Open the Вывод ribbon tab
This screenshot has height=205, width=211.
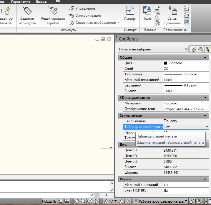coord(41,1)
